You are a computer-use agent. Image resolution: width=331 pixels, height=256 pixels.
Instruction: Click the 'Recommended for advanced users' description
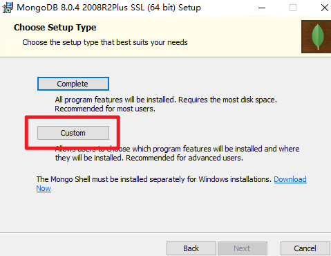185,158
